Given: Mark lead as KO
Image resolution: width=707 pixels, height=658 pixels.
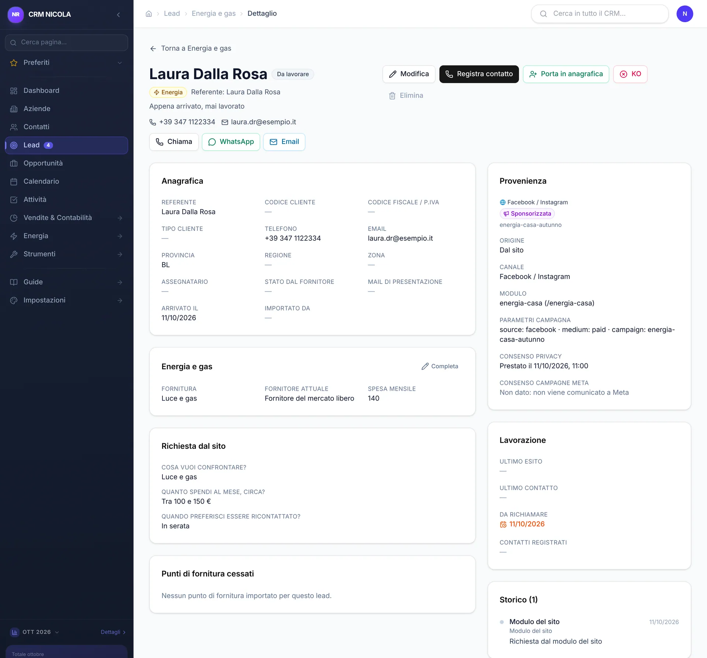Looking at the screenshot, I should click(x=630, y=74).
